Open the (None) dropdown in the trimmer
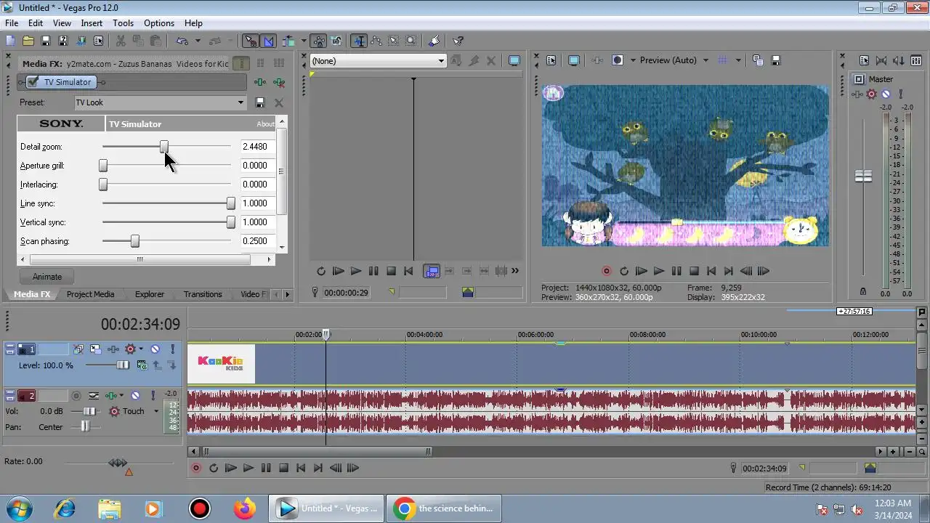The height and width of the screenshot is (523, 930). [x=440, y=61]
